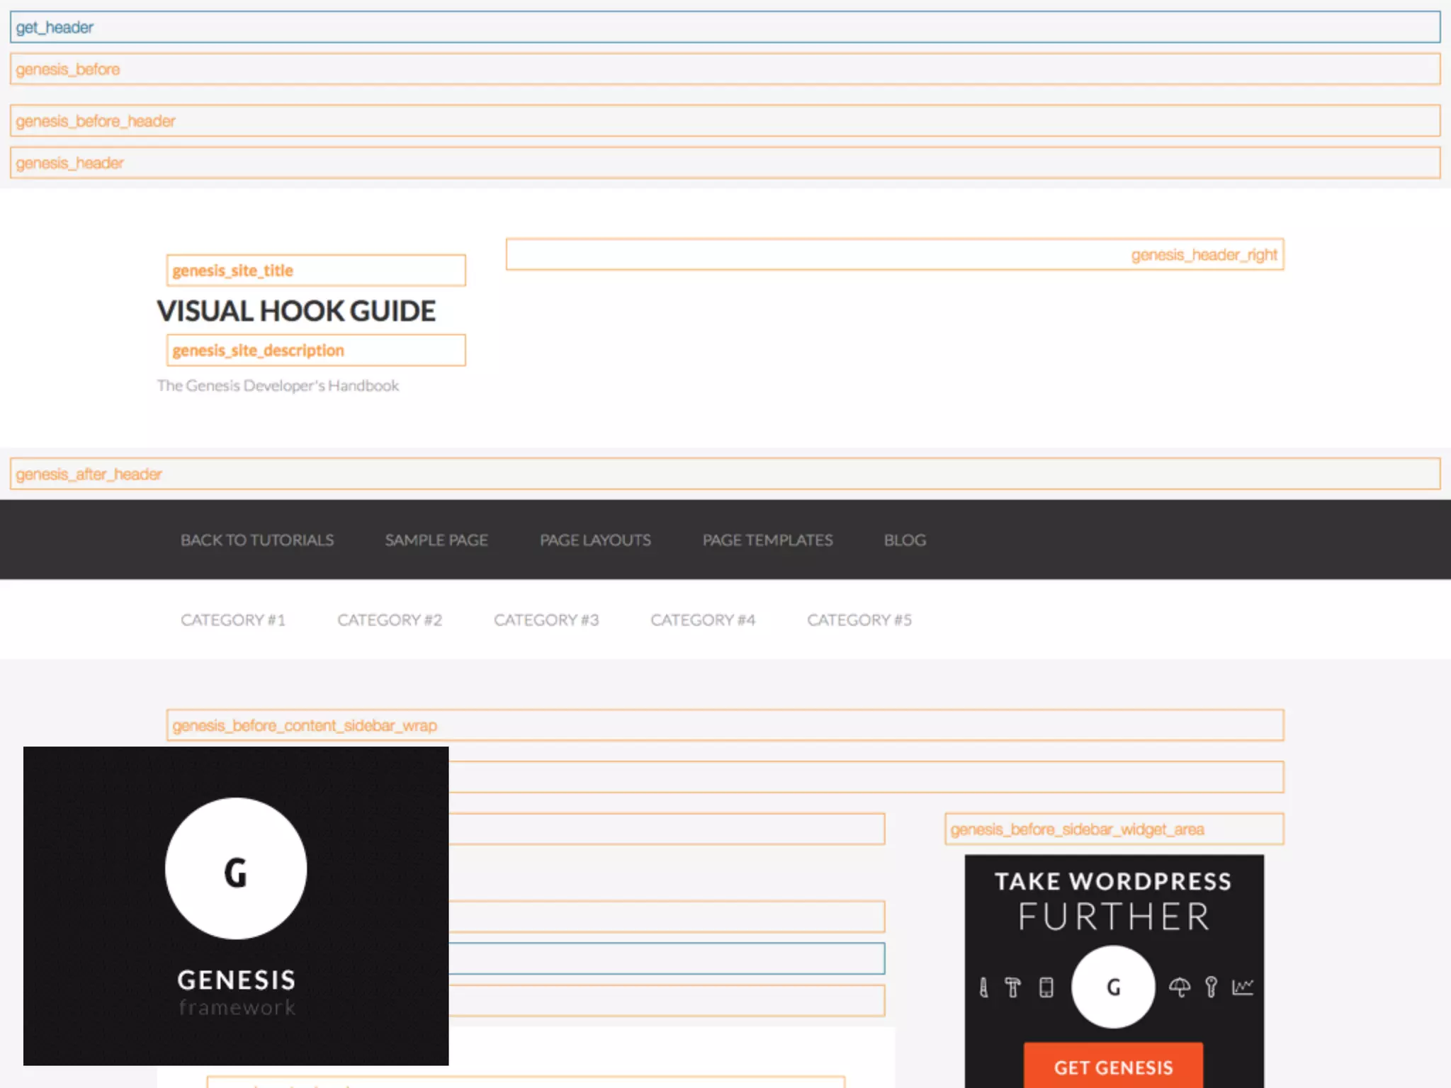Click the Visual Hook Guide site title

(x=296, y=312)
